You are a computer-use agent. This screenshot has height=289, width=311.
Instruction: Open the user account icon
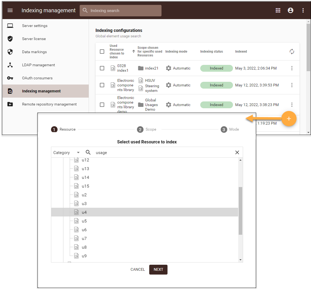290,11
